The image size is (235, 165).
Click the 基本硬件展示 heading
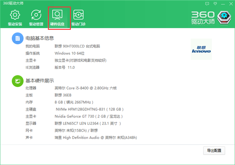point(40,81)
